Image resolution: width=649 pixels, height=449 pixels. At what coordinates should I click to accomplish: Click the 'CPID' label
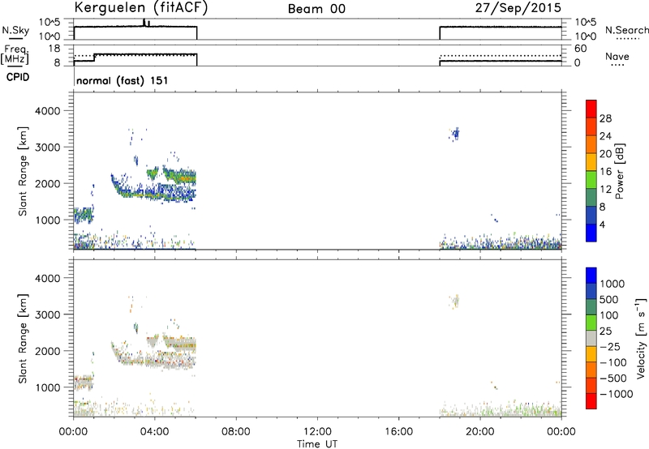click(x=18, y=77)
